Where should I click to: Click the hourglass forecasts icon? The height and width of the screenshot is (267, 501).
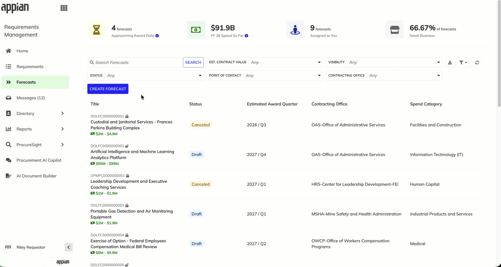(x=97, y=30)
